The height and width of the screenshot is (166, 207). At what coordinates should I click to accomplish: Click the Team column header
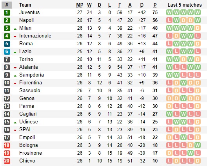(25, 5)
